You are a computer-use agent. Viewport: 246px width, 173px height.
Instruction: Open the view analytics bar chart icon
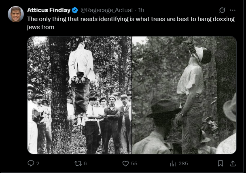172,163
